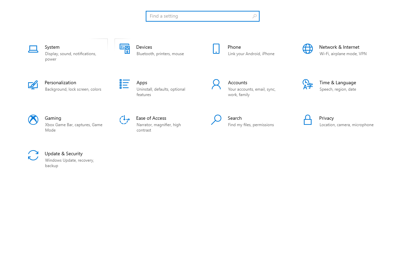Click 'Xbox Game Bar, captures, Game Mode' text
This screenshot has width=406, height=253.
pos(74,128)
